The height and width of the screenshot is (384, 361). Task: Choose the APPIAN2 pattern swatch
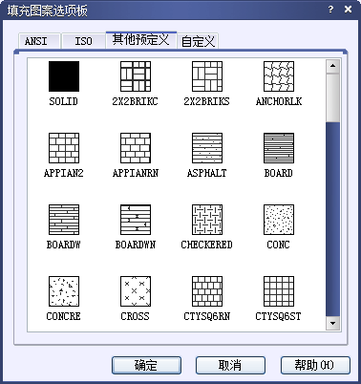click(x=64, y=148)
